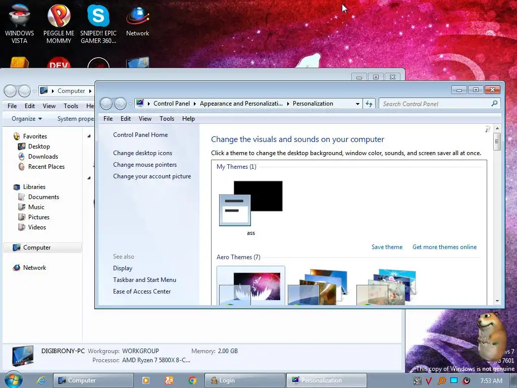This screenshot has height=388, width=517.
Task: Open Edit menu in Personalization window
Action: (x=126, y=119)
